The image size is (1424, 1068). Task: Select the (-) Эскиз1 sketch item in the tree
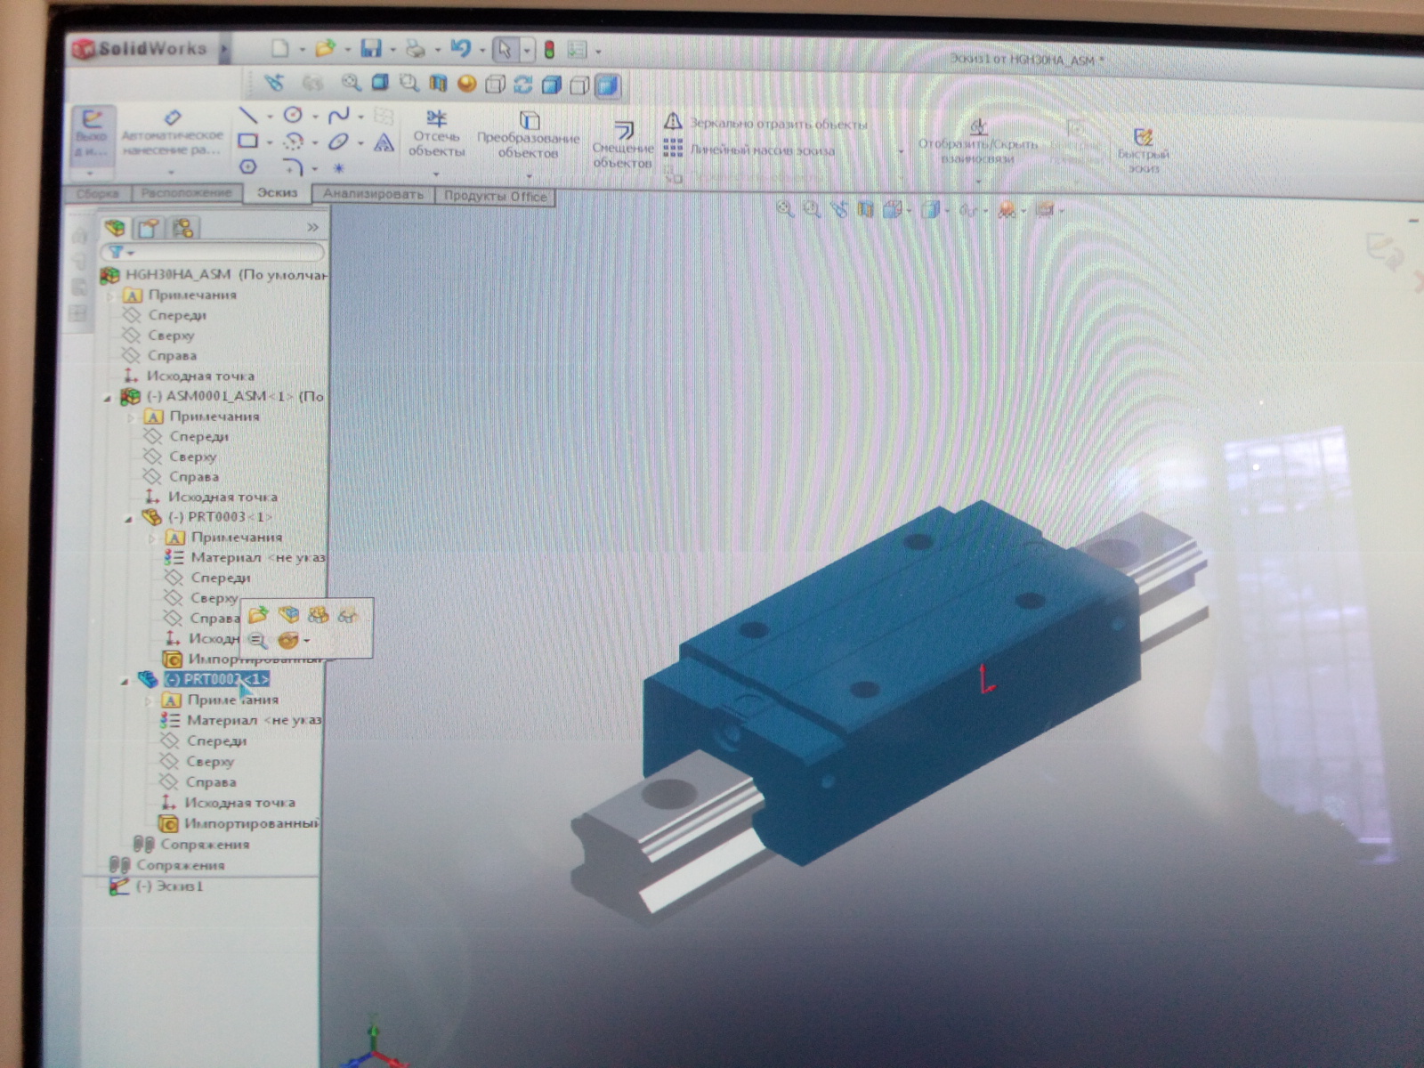[156, 886]
